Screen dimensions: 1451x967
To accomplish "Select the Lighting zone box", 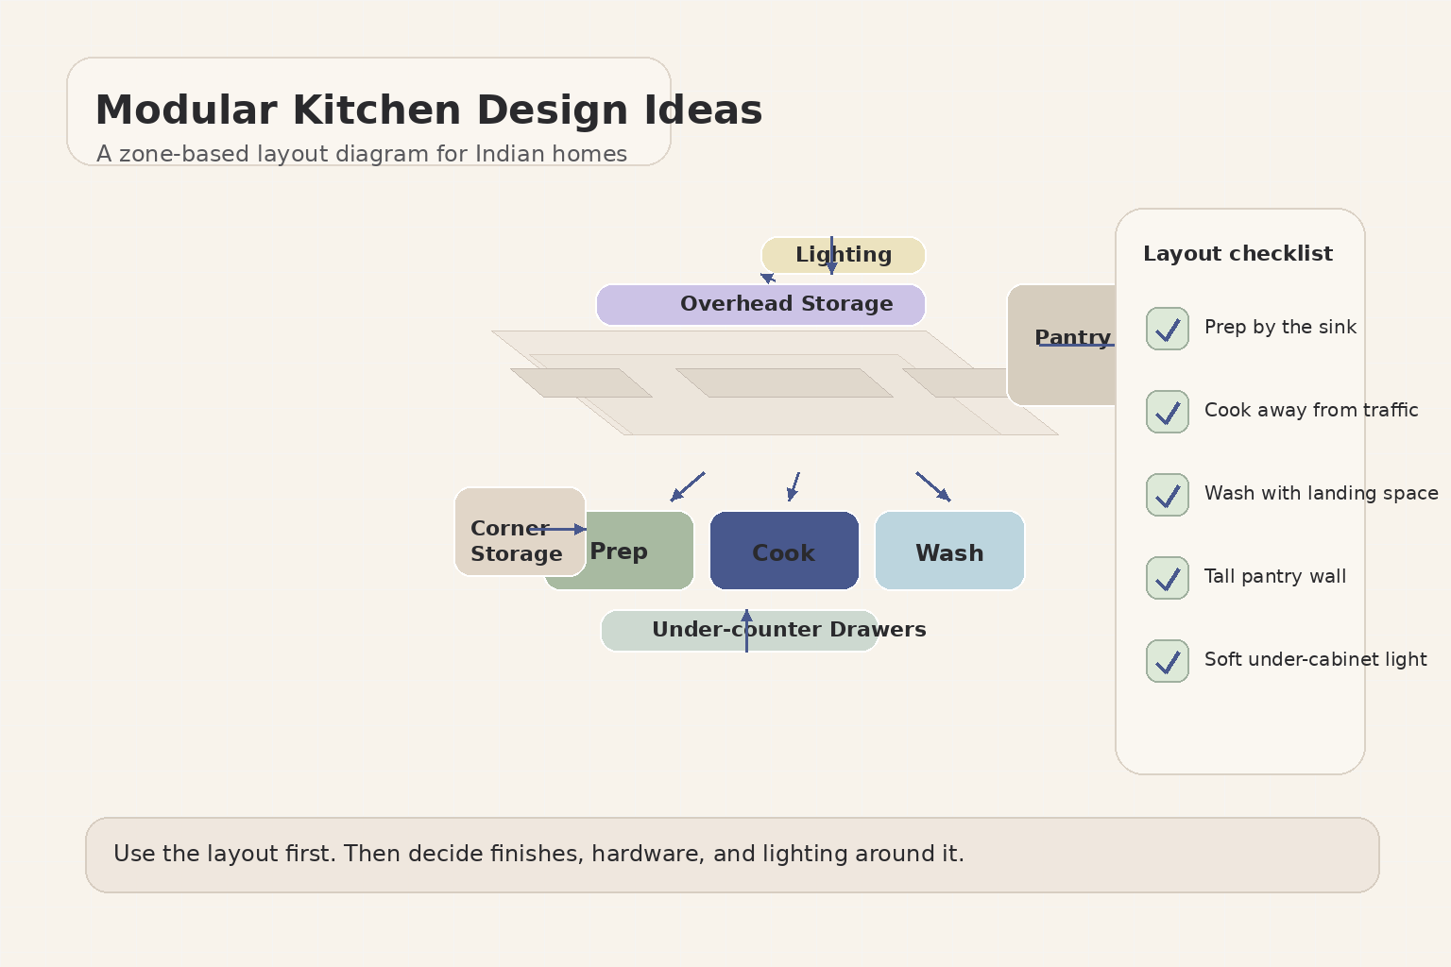I will (844, 255).
